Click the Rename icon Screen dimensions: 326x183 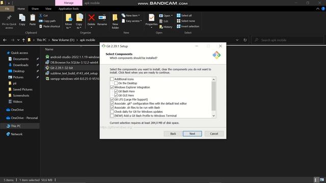[x=102, y=18]
